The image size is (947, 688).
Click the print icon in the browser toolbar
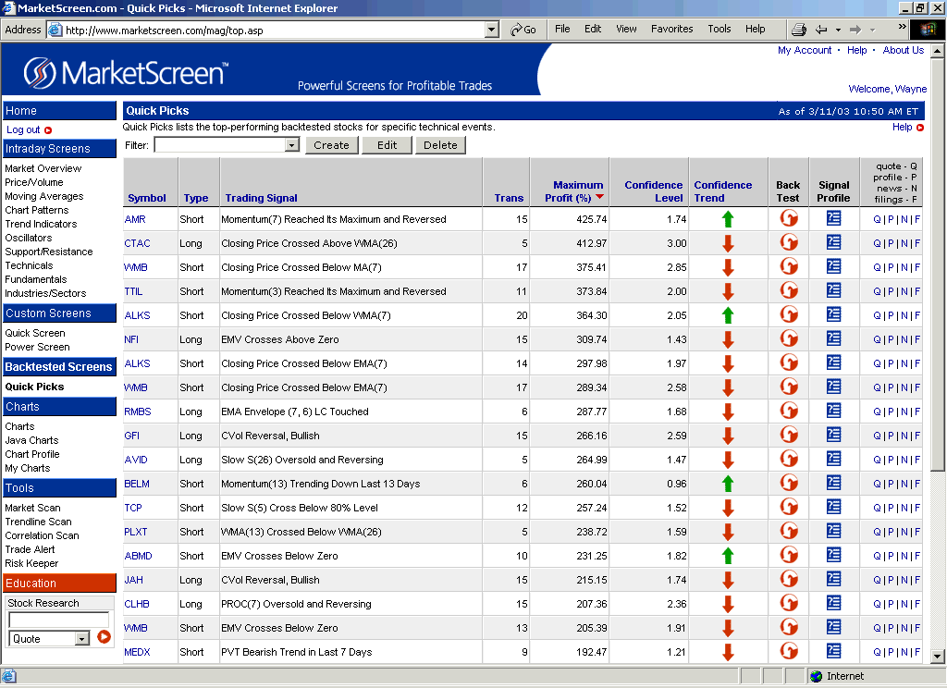click(x=797, y=29)
